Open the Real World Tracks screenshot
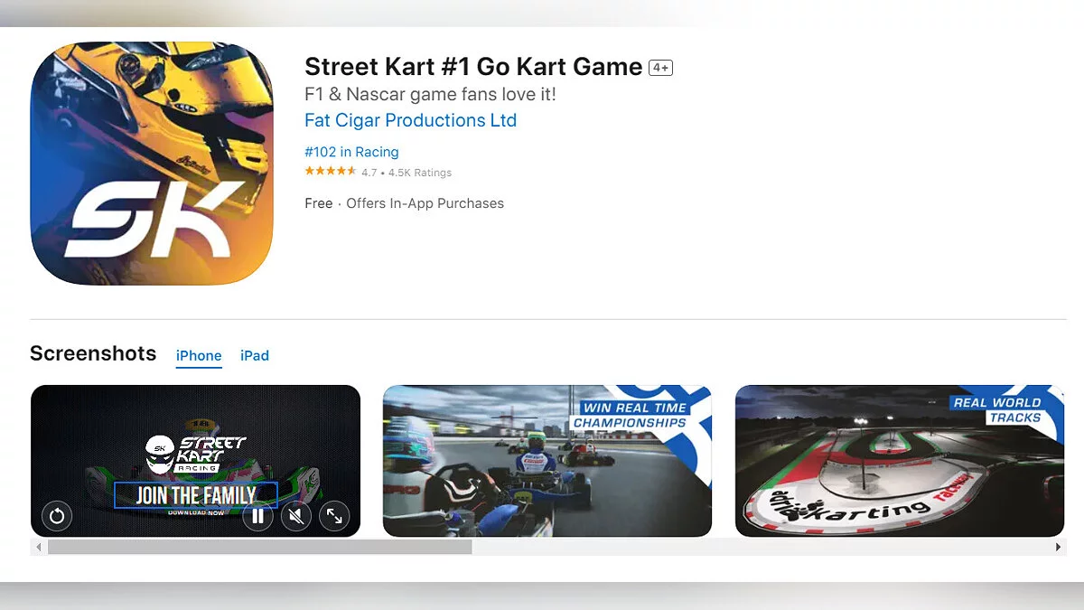Viewport: 1084px width, 610px height. point(900,461)
